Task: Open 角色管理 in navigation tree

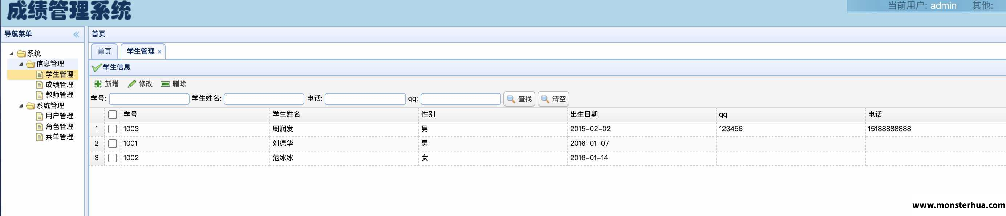Action: point(59,127)
